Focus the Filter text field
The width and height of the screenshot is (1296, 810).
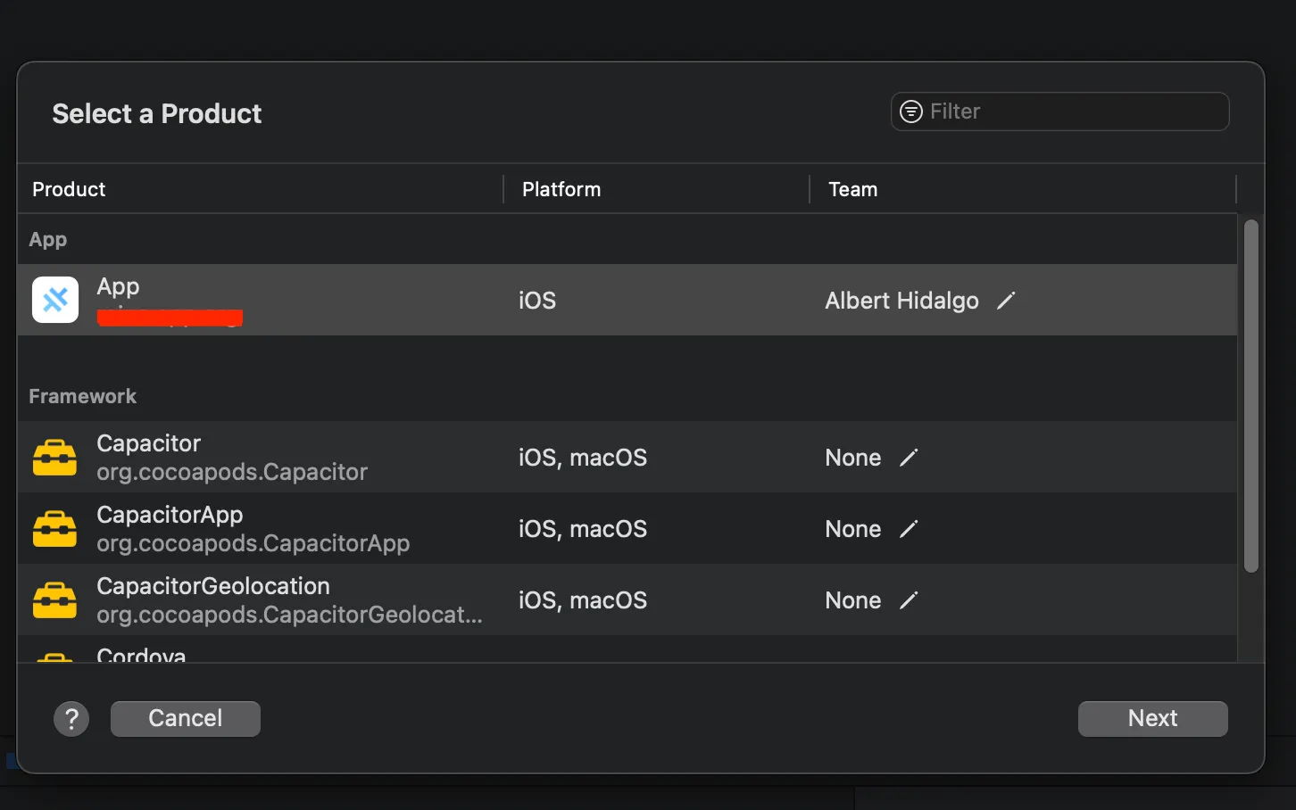(1071, 112)
